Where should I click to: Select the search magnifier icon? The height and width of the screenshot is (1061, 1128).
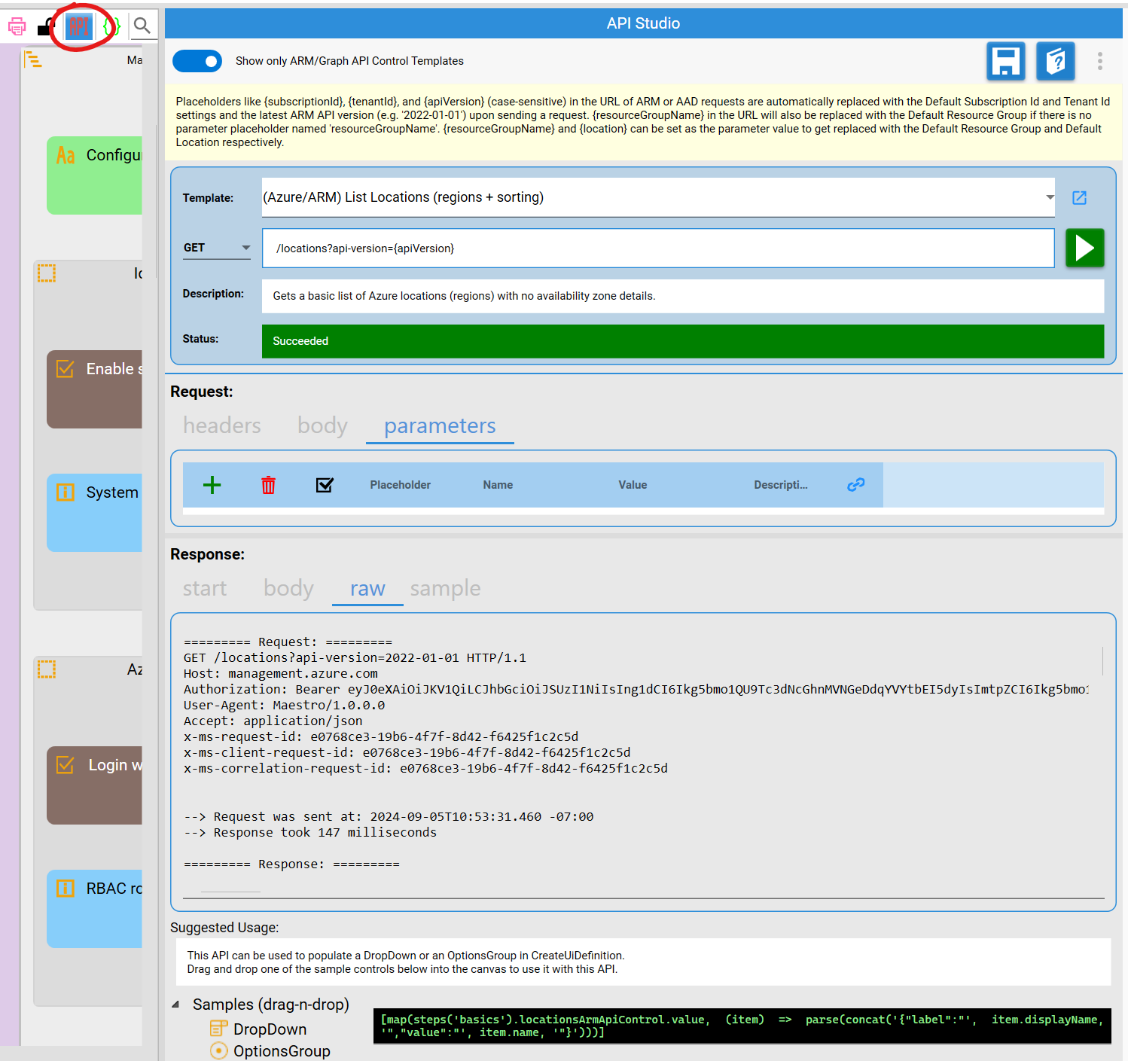tap(142, 25)
